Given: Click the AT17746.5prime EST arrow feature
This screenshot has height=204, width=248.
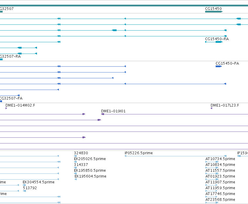Looking at the screenshot, I should coord(211,197).
